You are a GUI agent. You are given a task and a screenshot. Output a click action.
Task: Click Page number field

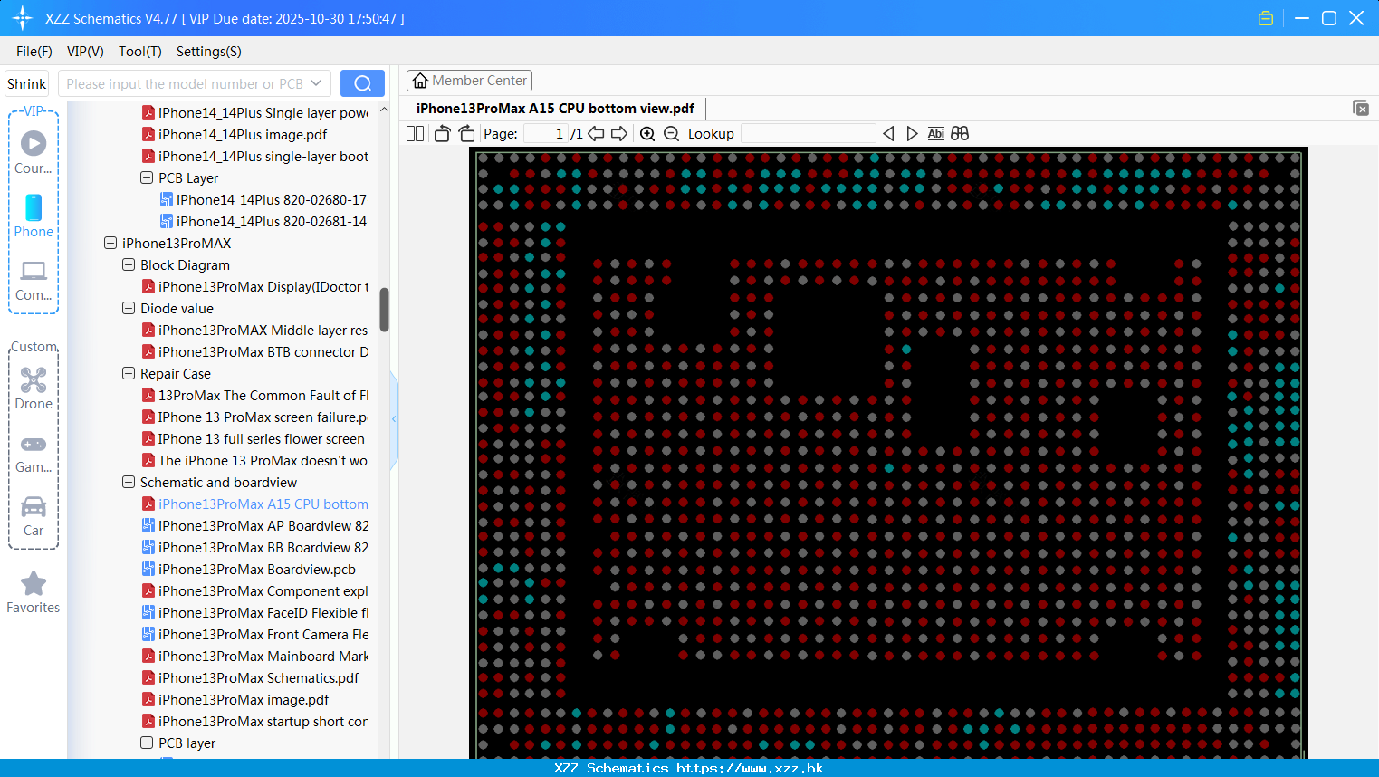click(545, 134)
